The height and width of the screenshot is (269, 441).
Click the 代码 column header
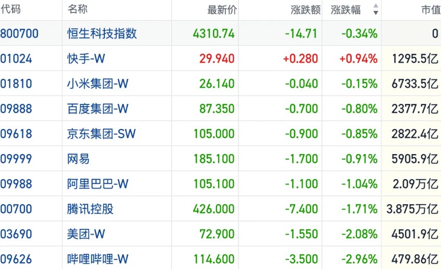click(x=10, y=9)
